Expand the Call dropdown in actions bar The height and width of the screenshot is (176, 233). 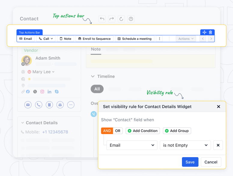tap(46, 39)
